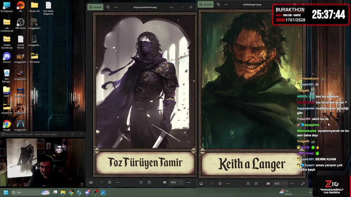351x197 pixels.
Task: Click fit-to-window icon in tozyuruyentamir window
Action: click(165, 182)
